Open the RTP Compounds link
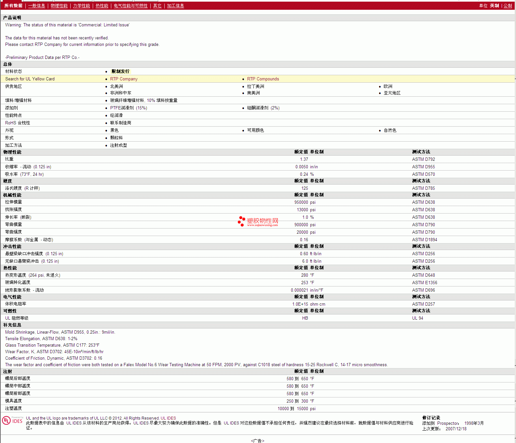The image size is (516, 443). tap(263, 79)
